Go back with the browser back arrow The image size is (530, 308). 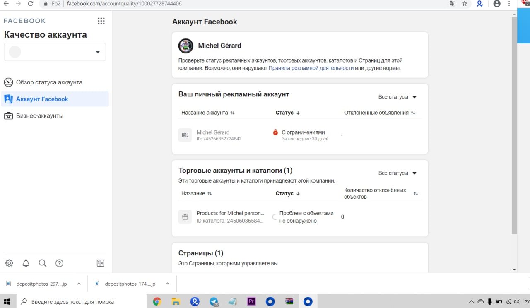coord(6,4)
